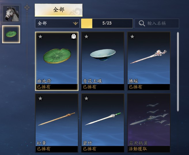
Task: Click the dropdown arrow in 全部 filter
Action: coord(75,24)
